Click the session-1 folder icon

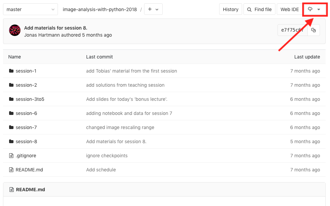[x=11, y=71]
